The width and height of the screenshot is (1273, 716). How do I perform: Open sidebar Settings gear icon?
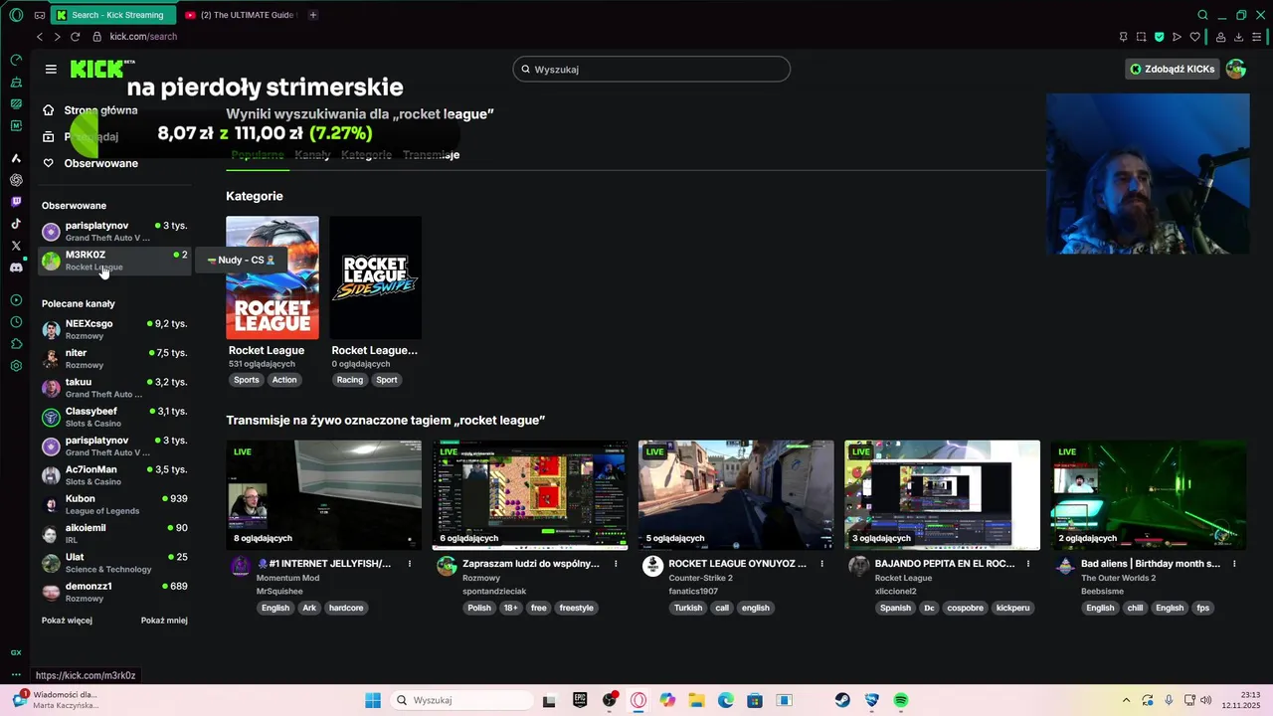click(x=16, y=366)
